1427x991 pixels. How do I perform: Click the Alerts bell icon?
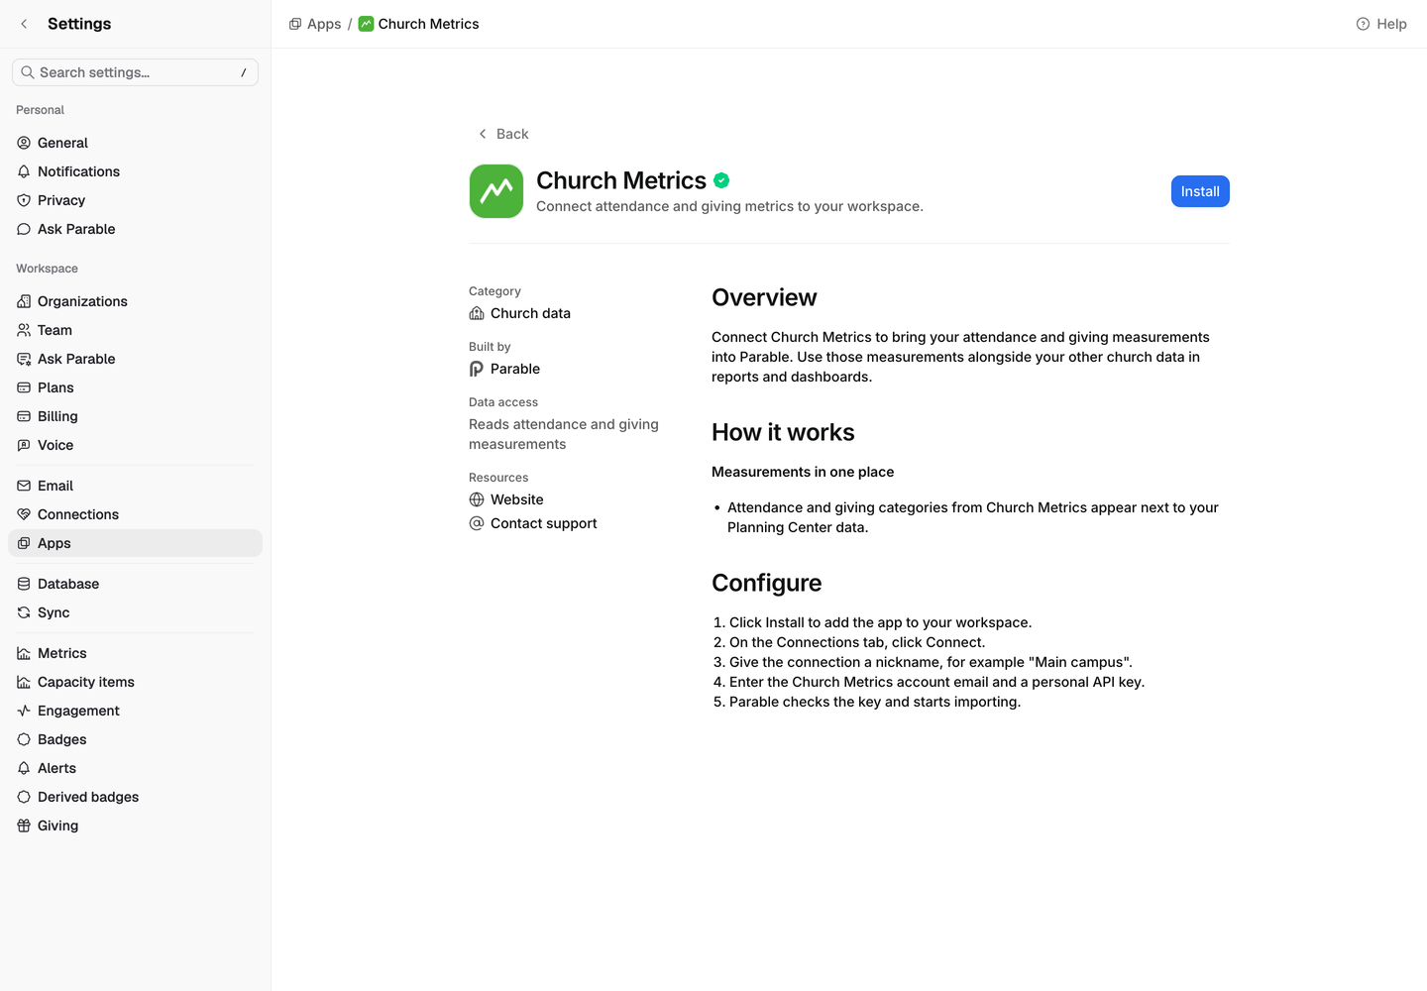[24, 768]
